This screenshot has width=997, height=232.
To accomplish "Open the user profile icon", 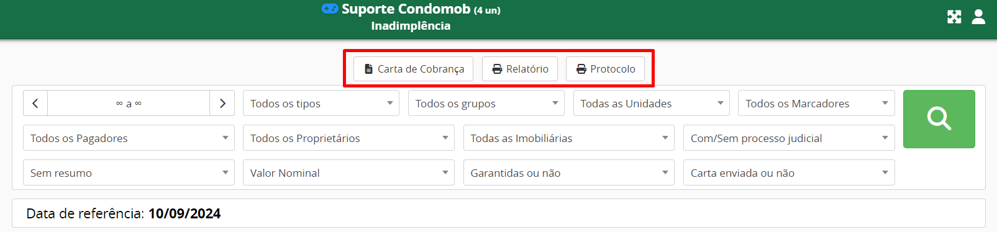I will 978,17.
